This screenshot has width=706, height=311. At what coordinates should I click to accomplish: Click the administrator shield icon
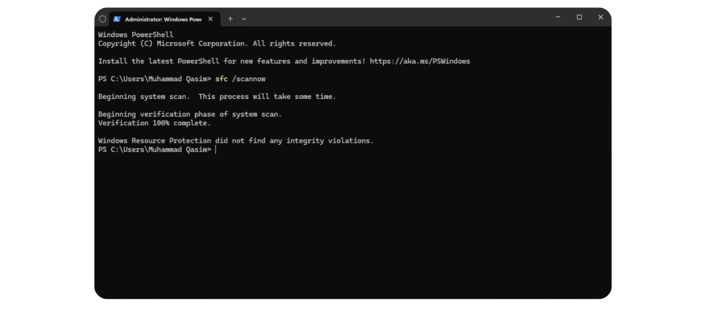(x=103, y=19)
